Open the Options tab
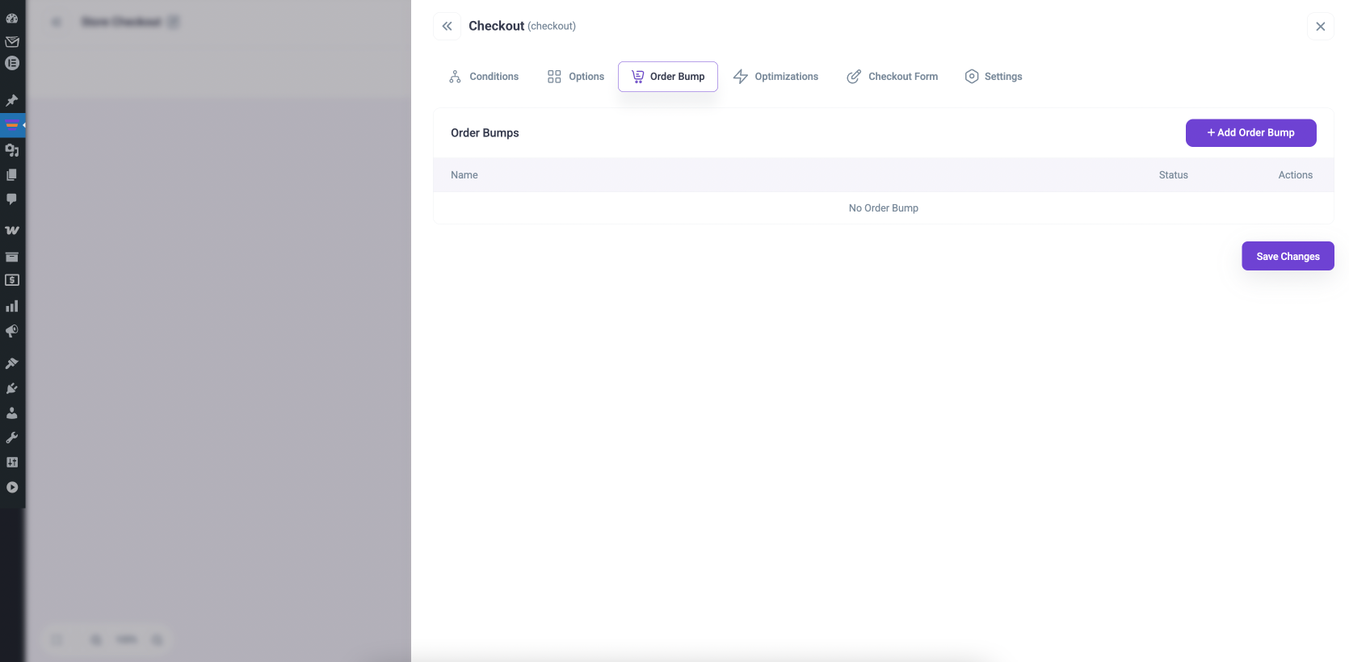The image size is (1349, 662). pos(575,77)
